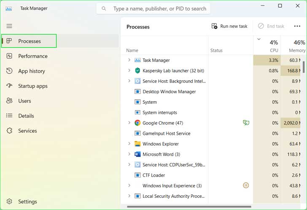Click the sort chevron above CPU column
The image size is (307, 210).
coord(259,39)
